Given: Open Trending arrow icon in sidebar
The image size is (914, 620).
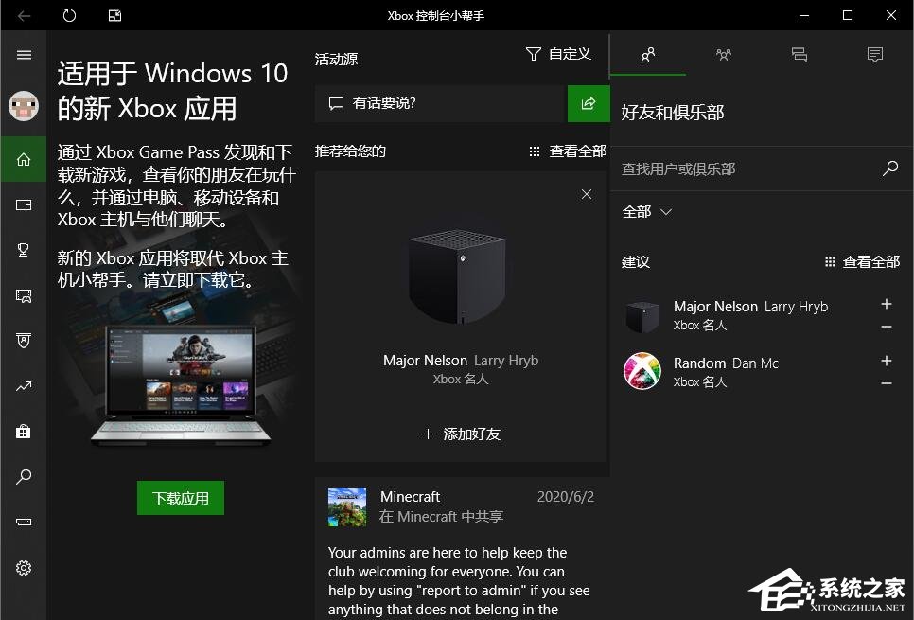Looking at the screenshot, I should tap(24, 386).
